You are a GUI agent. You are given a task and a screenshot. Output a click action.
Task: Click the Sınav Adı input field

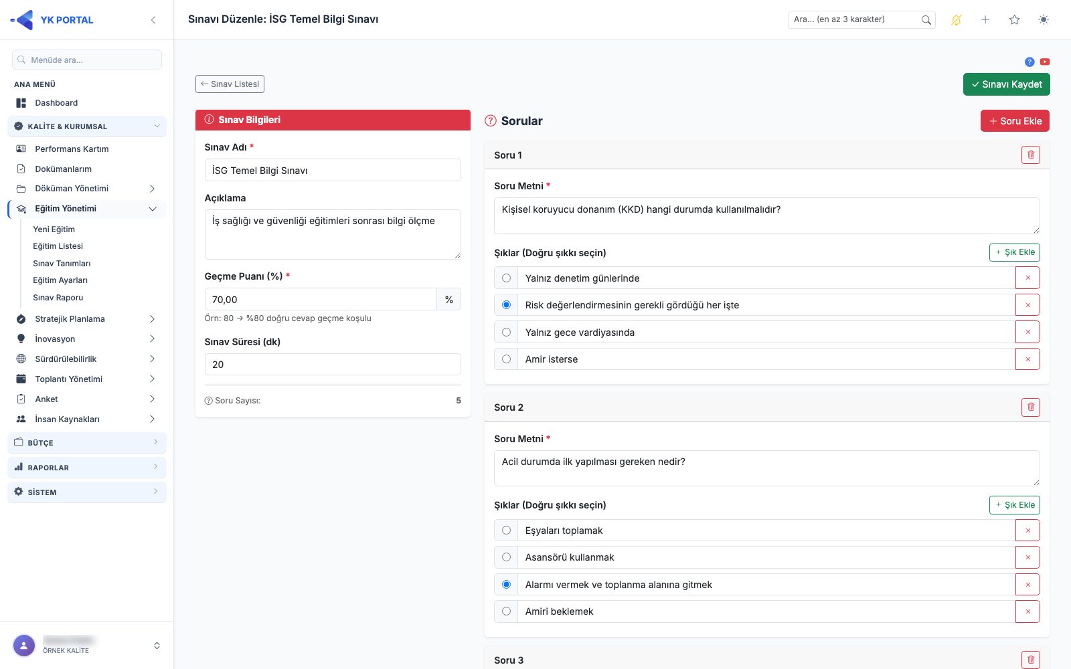[333, 170]
